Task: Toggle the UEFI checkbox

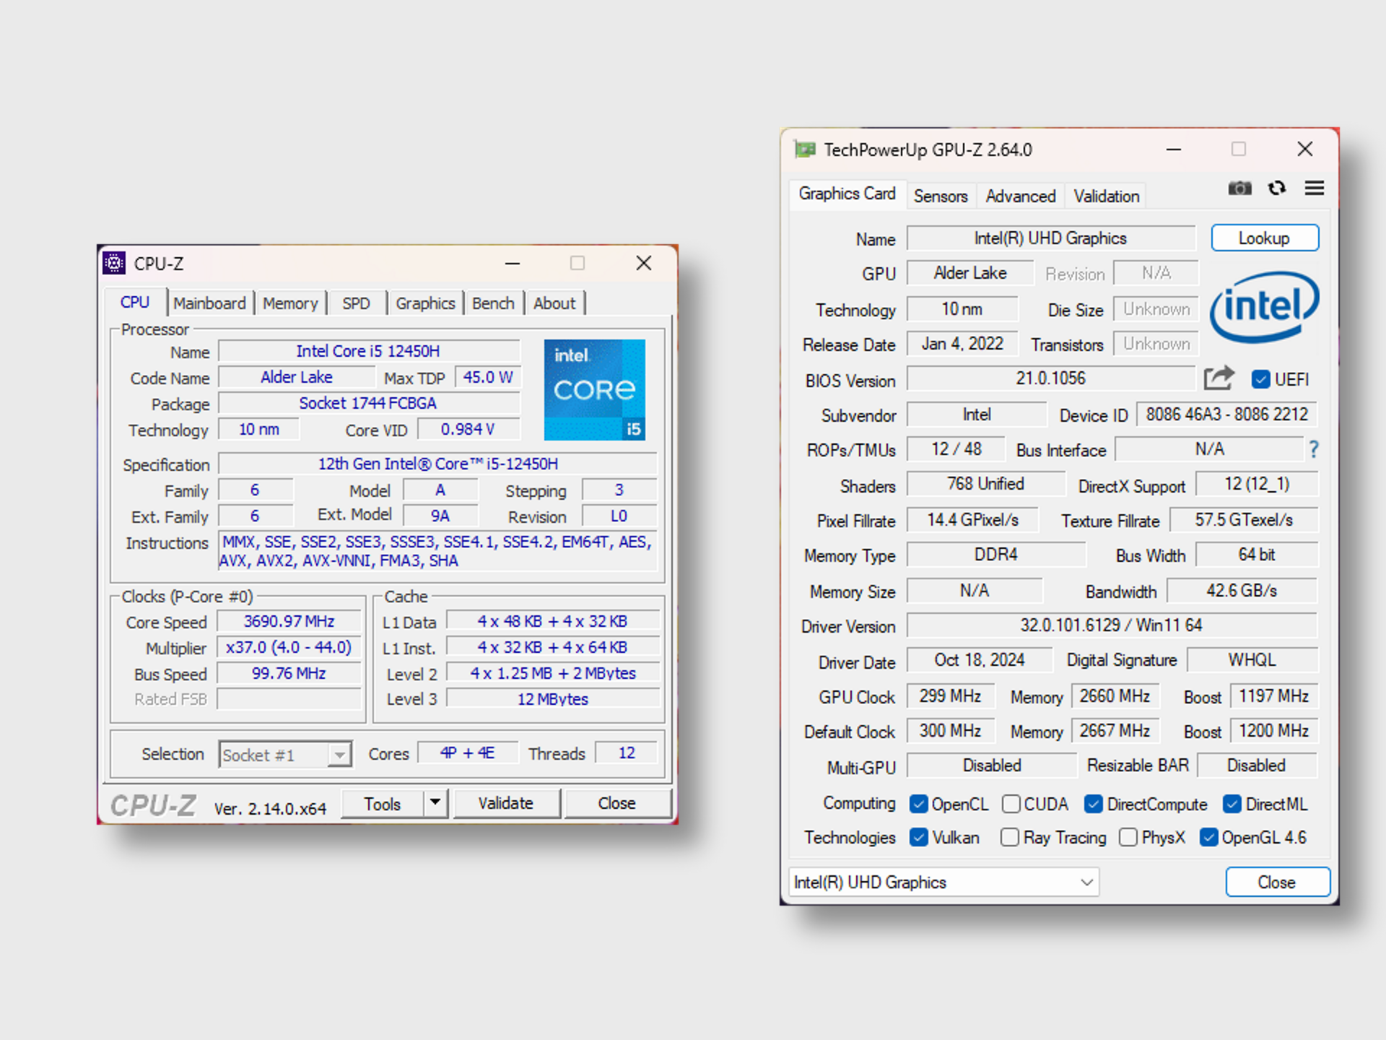Action: (1261, 379)
